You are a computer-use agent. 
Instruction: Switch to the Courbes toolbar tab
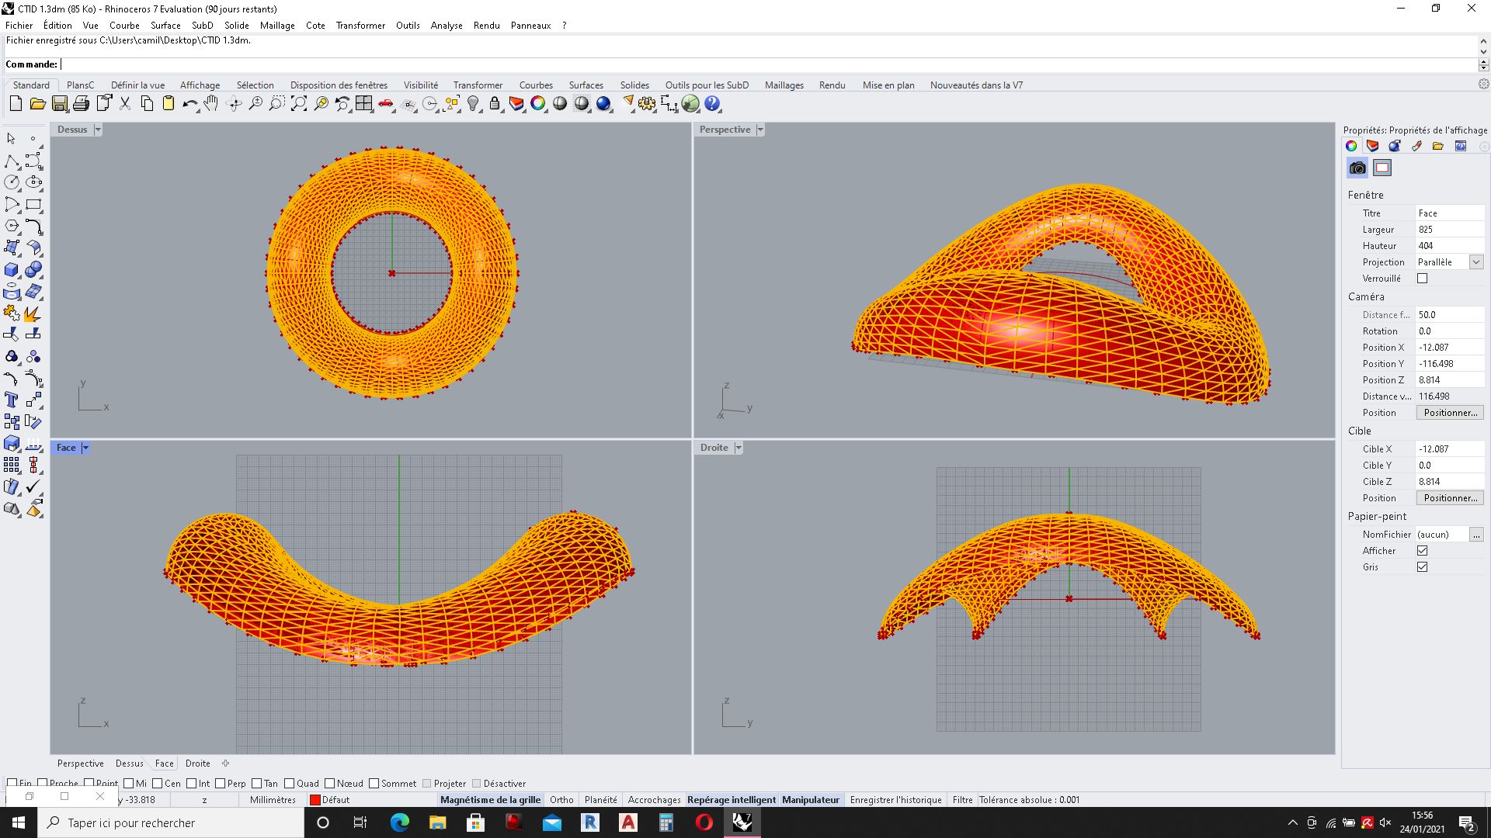pos(536,85)
